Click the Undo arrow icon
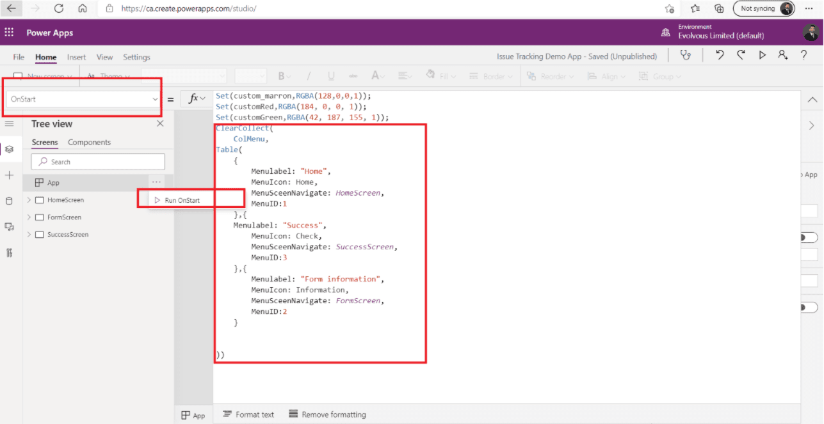This screenshot has width=824, height=424. [720, 56]
